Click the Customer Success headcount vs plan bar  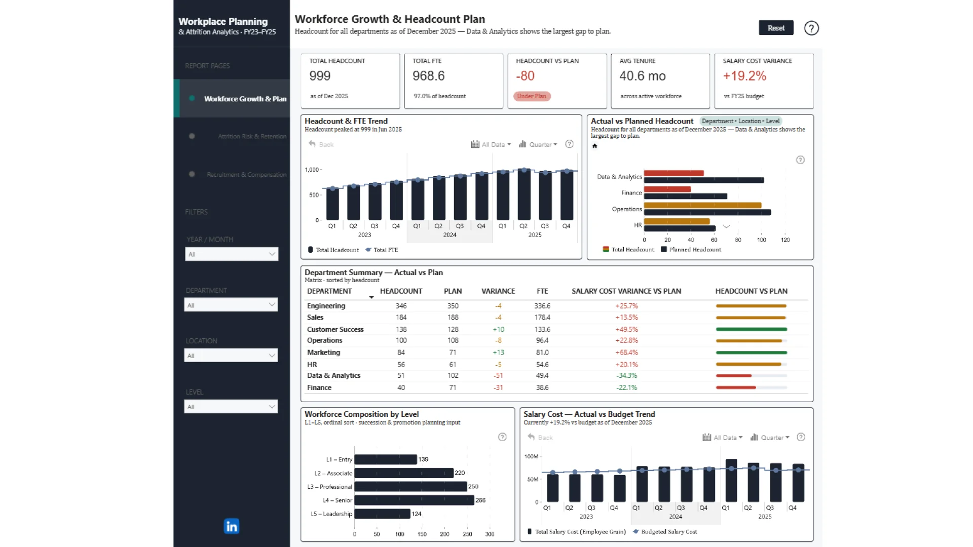click(x=751, y=329)
